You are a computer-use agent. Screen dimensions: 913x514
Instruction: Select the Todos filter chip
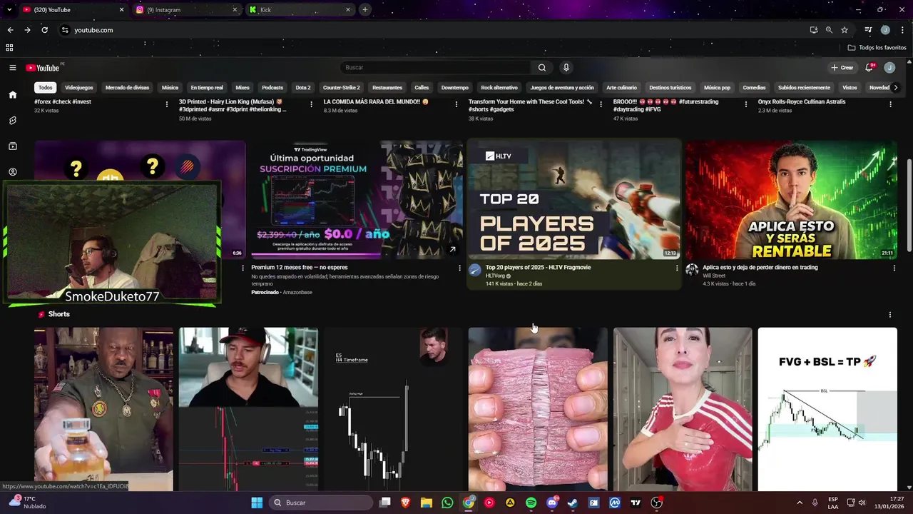pyautogui.click(x=46, y=88)
